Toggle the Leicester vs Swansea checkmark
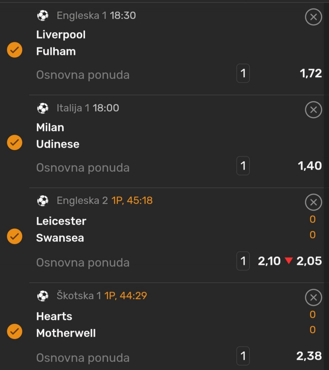Viewport: 329px width, 370px height. point(15,236)
